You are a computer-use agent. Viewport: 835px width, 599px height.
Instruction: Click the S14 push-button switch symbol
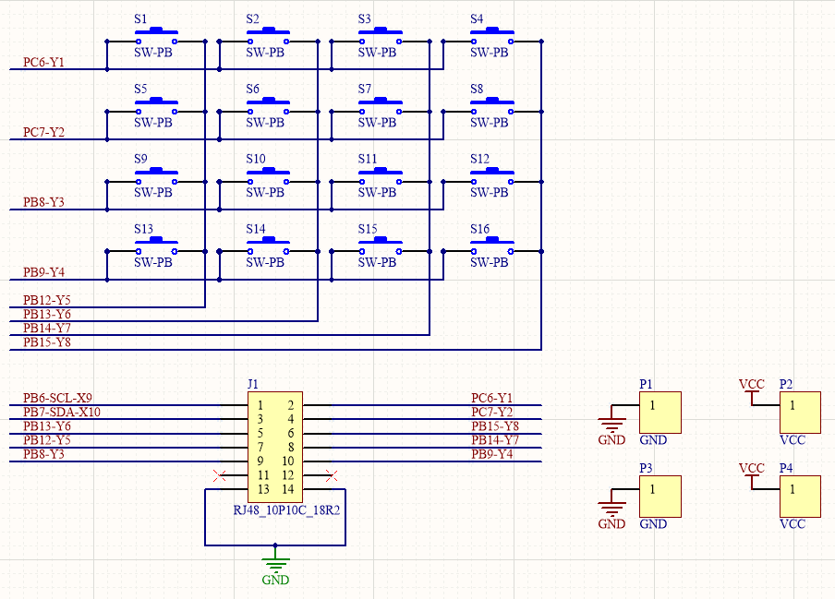tap(268, 246)
